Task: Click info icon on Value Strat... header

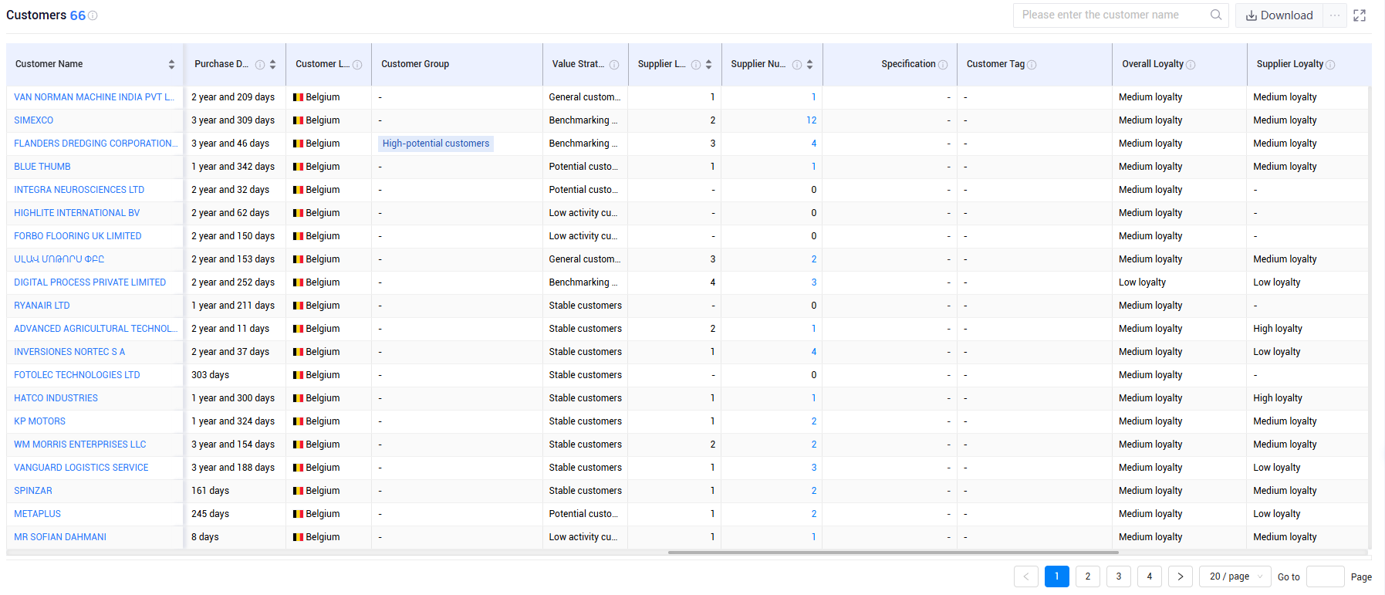Action: (x=614, y=65)
